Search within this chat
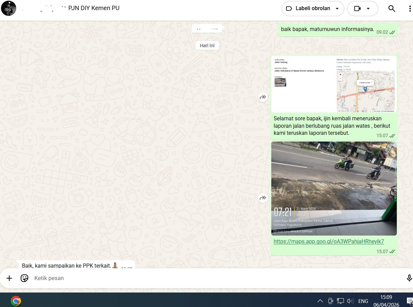Image resolution: width=413 pixels, height=307 pixels. point(392,9)
